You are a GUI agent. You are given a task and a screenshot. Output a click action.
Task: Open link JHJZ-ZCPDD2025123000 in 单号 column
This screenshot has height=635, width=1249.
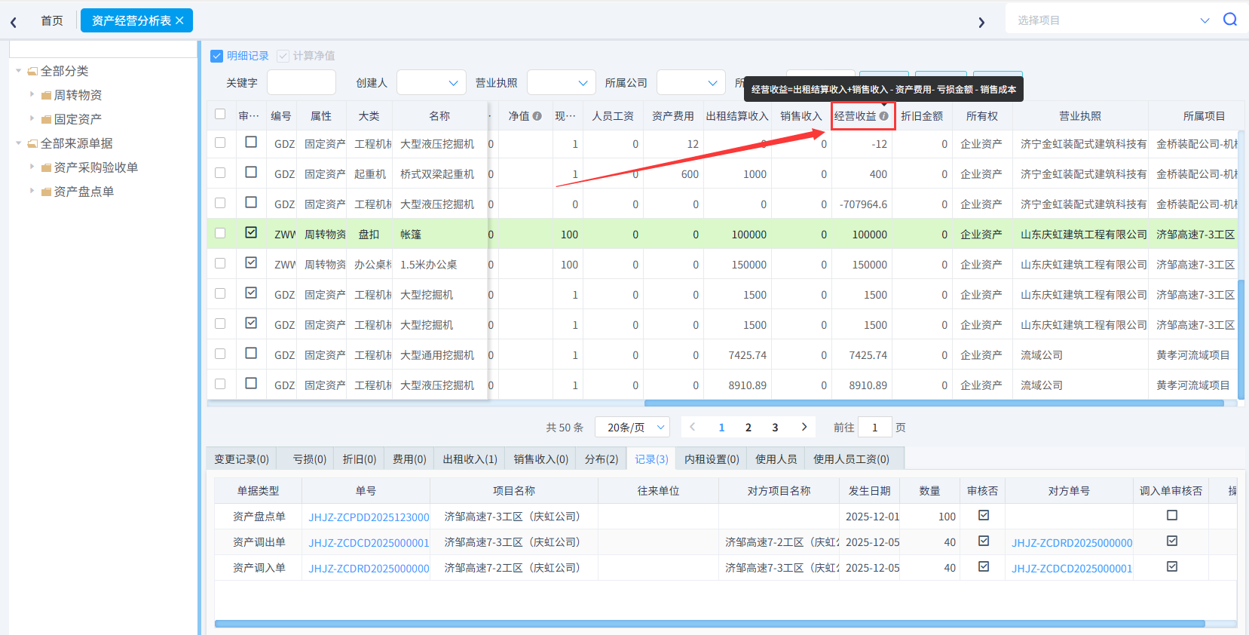click(x=369, y=517)
